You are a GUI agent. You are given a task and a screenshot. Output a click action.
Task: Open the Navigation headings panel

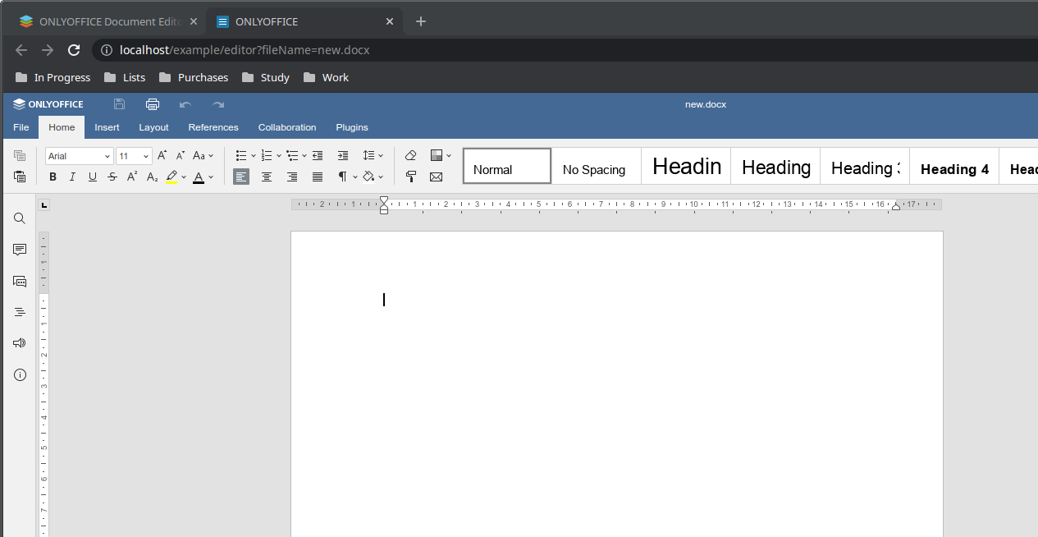click(19, 311)
